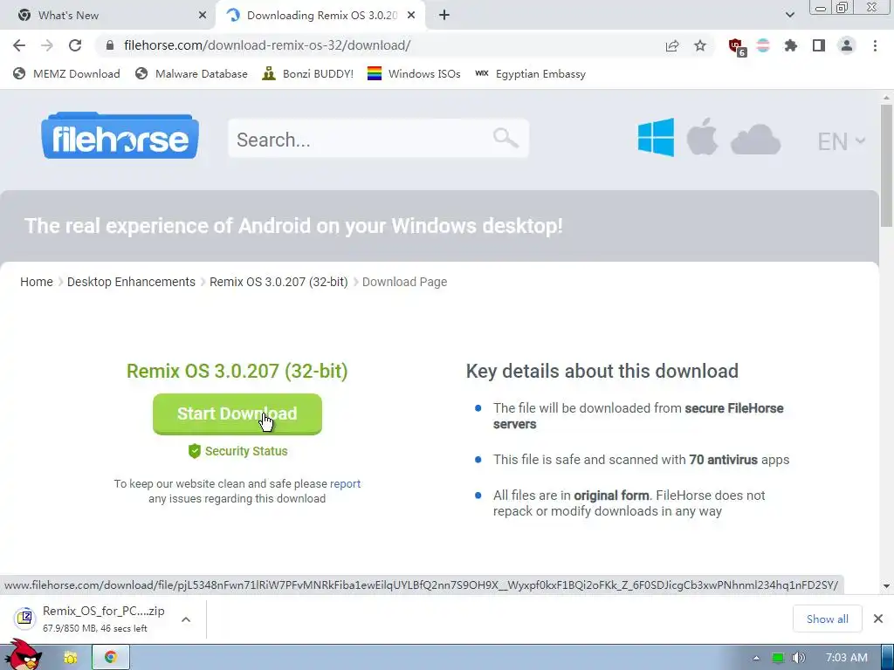Click the padlock site info icon

(x=110, y=45)
